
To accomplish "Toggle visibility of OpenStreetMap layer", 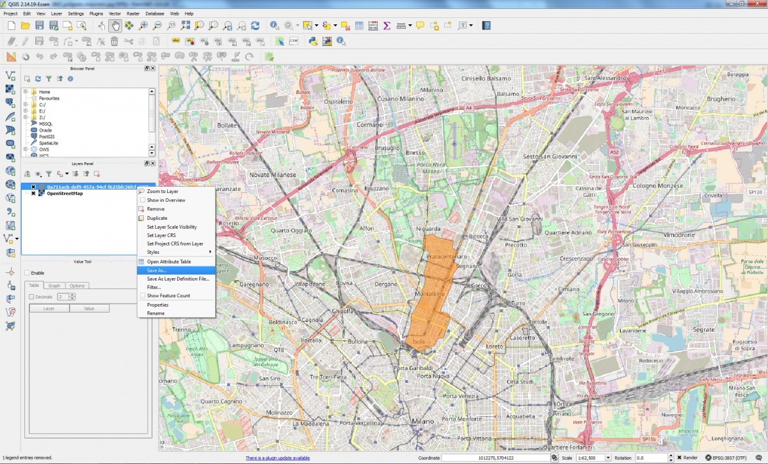I will [x=33, y=193].
